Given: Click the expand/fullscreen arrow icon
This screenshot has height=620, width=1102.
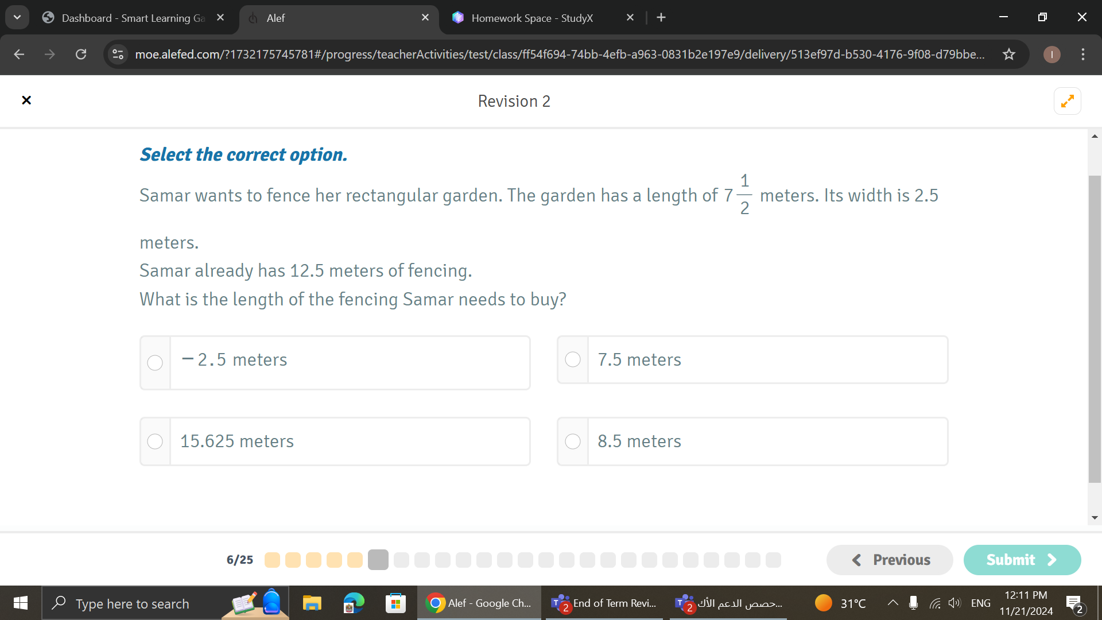Looking at the screenshot, I should click(x=1067, y=100).
